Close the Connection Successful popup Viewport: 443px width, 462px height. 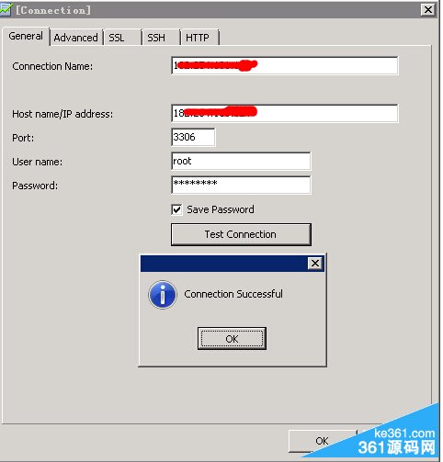(x=315, y=264)
